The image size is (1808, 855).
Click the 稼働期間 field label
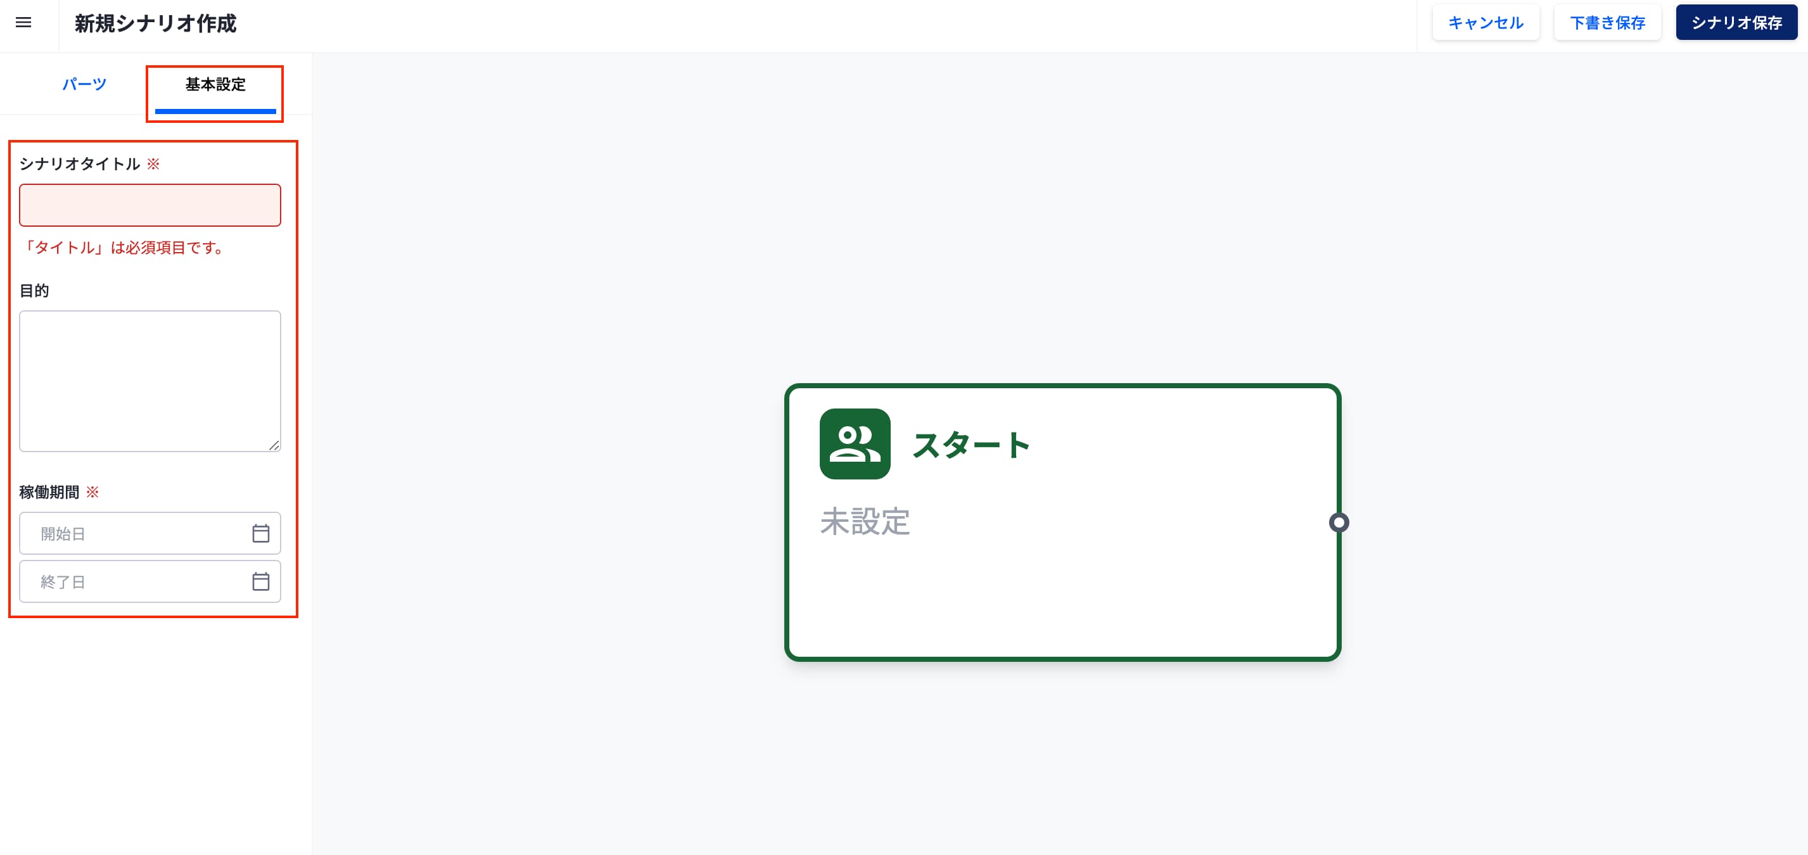[49, 492]
